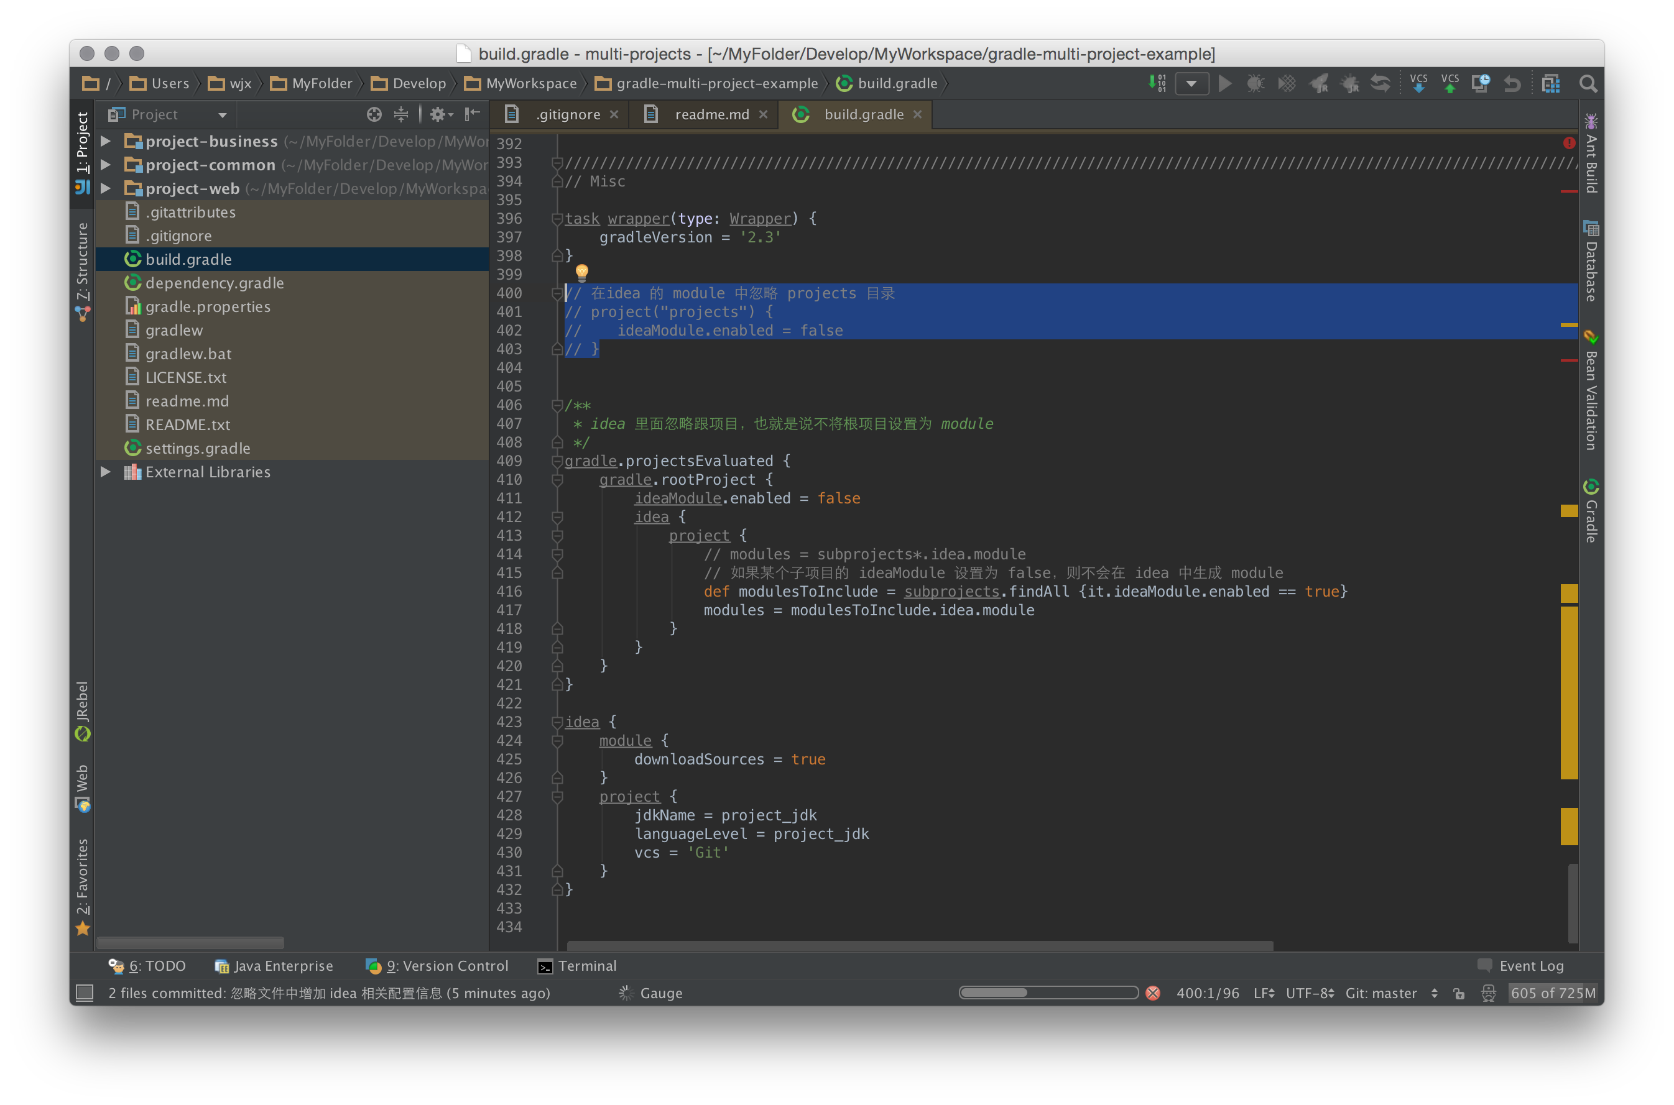Click the intention lightbulb in the editor

pyautogui.click(x=582, y=272)
